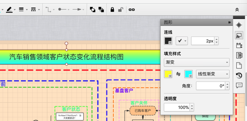Open line width dropdown arrow

tap(27, 10)
